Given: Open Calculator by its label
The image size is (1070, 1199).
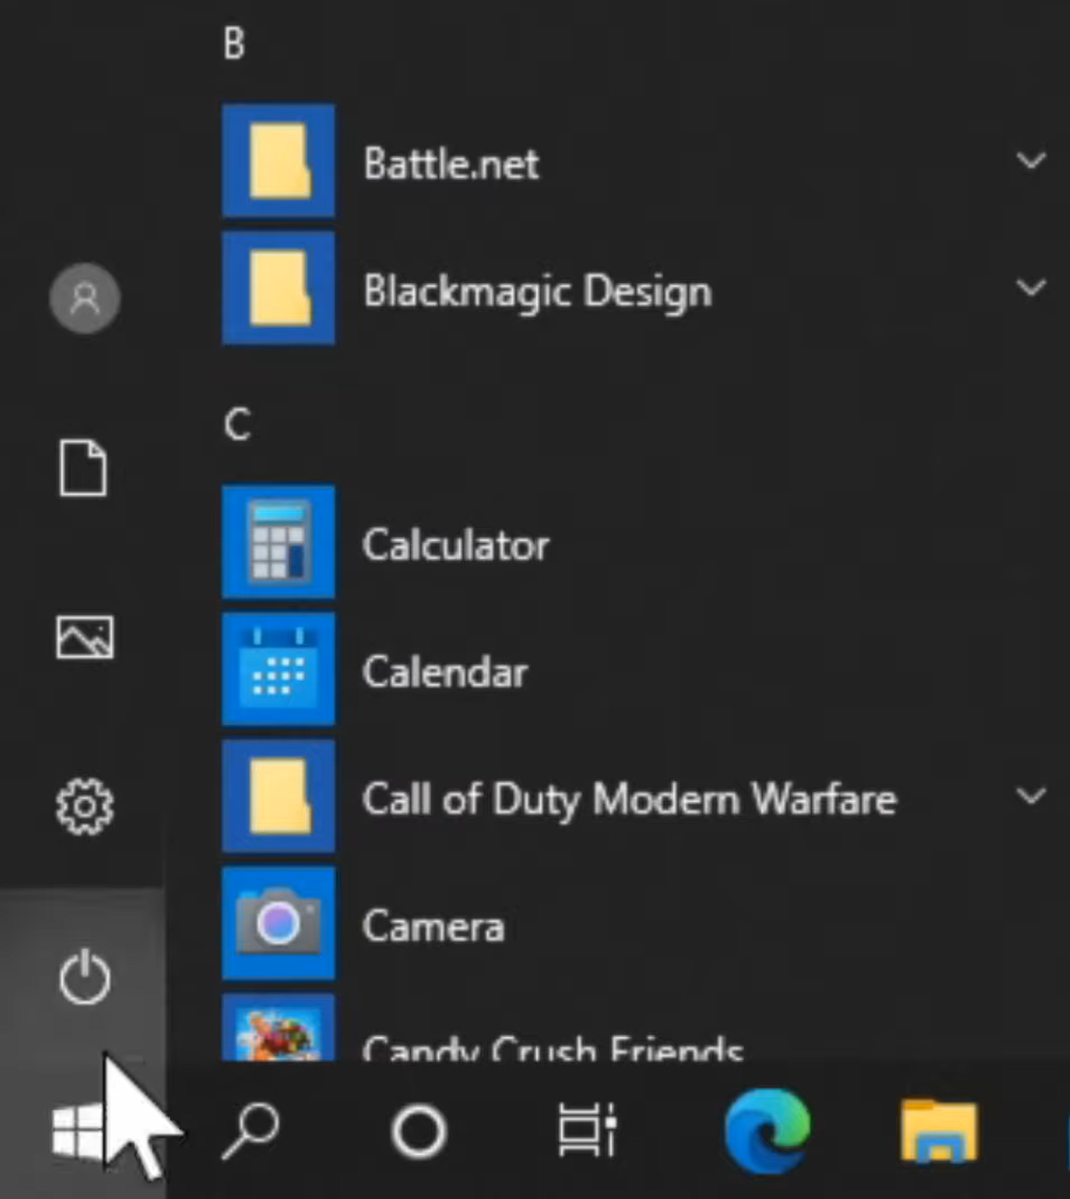Looking at the screenshot, I should (456, 545).
